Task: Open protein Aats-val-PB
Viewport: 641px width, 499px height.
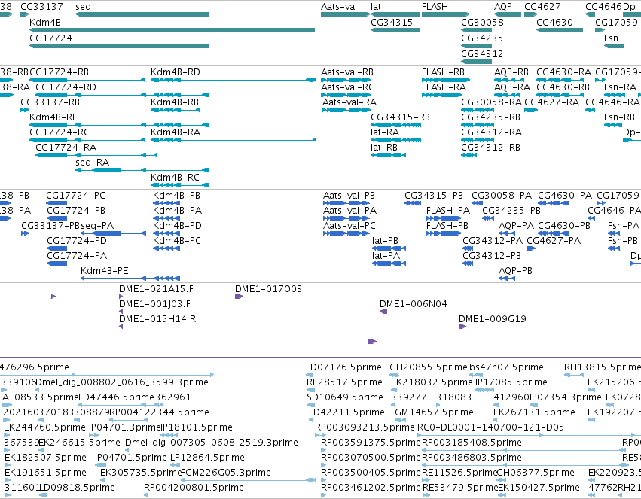Action: (349, 196)
